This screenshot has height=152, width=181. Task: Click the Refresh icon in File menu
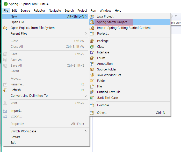tap(5, 90)
